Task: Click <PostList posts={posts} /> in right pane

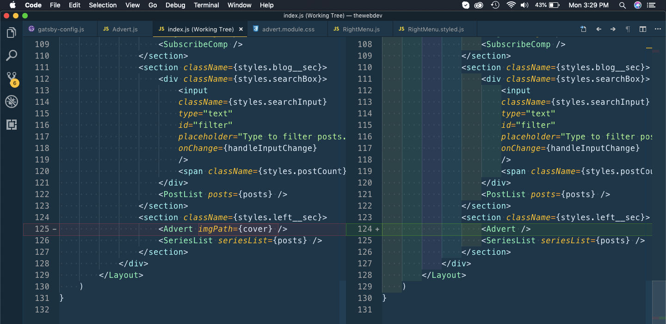Action: coord(546,194)
